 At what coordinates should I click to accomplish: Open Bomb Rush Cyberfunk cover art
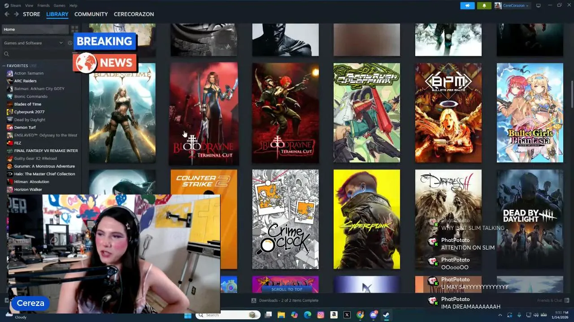pyautogui.click(x=366, y=113)
